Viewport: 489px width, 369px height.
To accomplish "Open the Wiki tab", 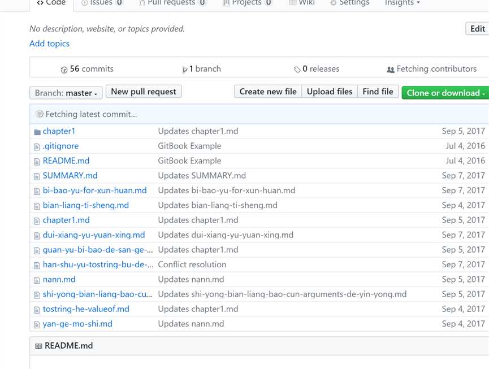I will (x=302, y=2).
